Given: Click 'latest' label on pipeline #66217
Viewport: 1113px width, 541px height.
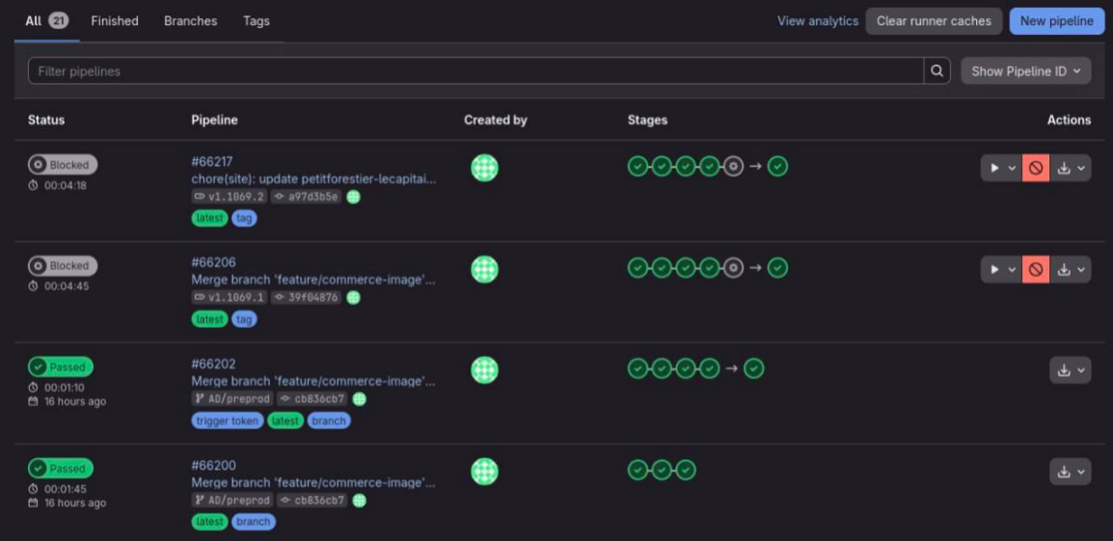Looking at the screenshot, I should coord(209,219).
